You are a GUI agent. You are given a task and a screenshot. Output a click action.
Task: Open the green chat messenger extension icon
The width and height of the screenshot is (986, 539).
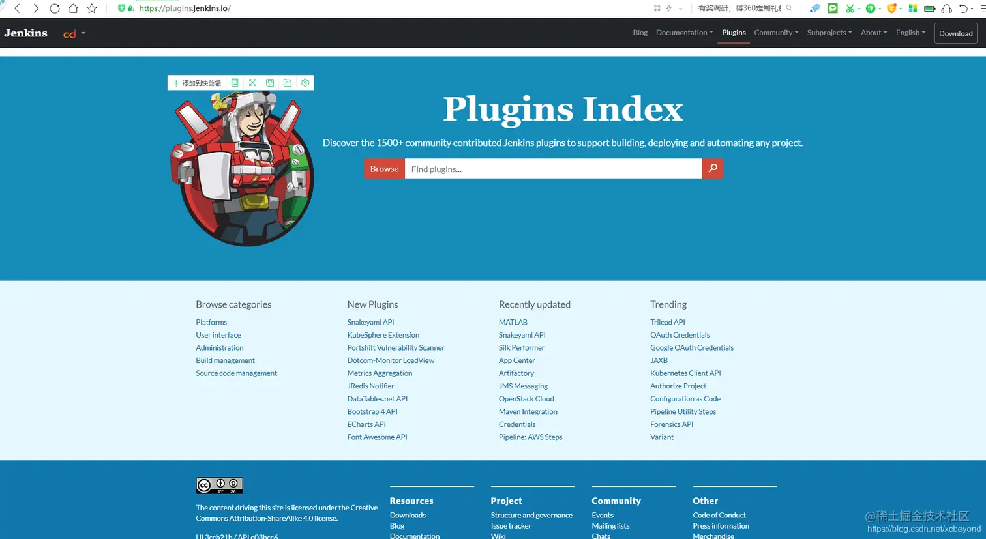pyautogui.click(x=833, y=8)
